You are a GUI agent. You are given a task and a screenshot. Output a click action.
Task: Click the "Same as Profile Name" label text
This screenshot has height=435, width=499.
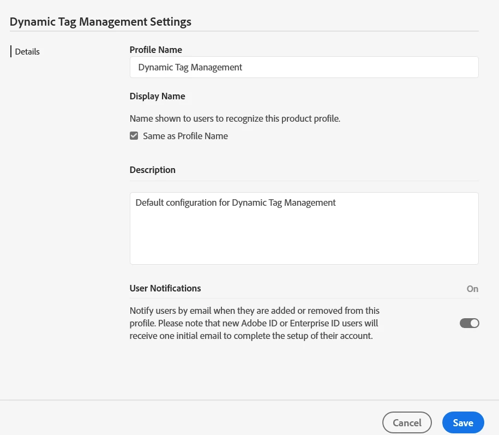pos(185,136)
